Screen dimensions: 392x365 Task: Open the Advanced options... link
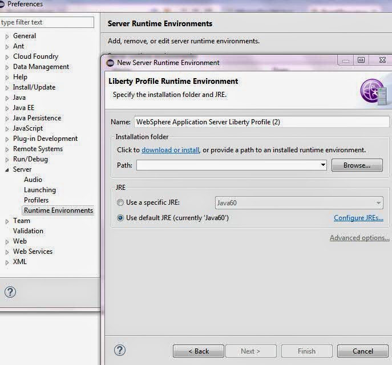[x=359, y=238]
